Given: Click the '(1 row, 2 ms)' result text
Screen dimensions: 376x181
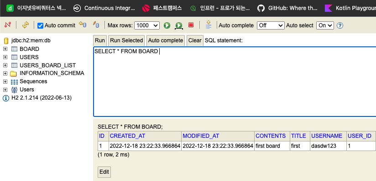Looking at the screenshot, I should [114, 155].
